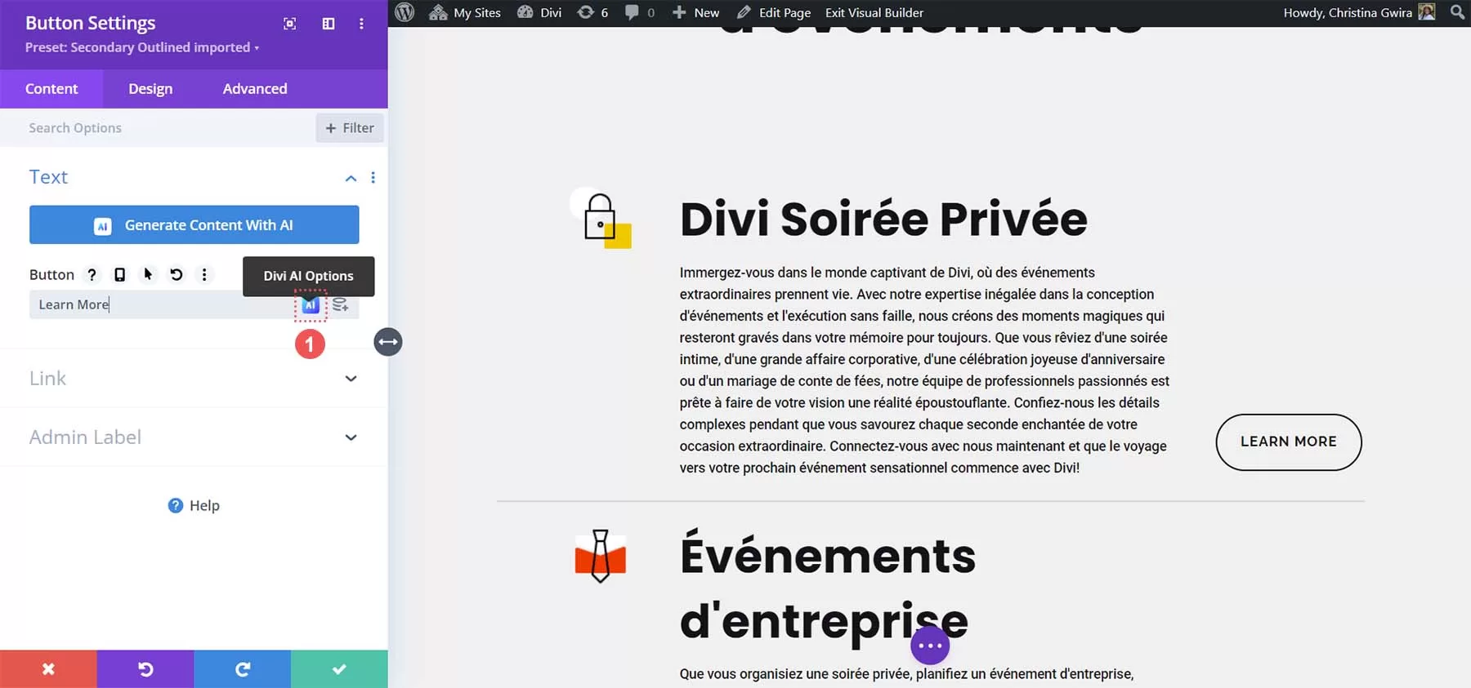Click the hover cursor icon beside Button
This screenshot has width=1471, height=688.
pos(148,274)
